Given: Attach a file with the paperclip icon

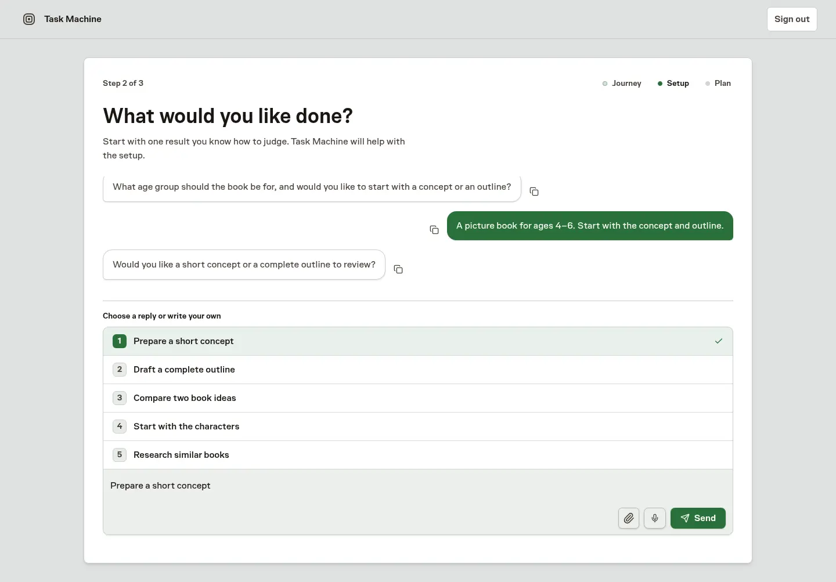Looking at the screenshot, I should (629, 518).
